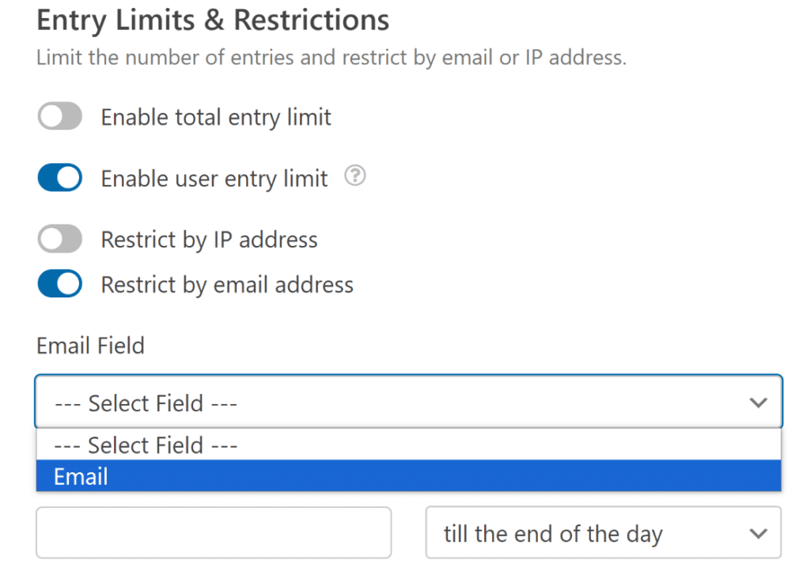Viewport: 810px width, 579px height.
Task: Toggle email address restriction off
Action: (59, 284)
